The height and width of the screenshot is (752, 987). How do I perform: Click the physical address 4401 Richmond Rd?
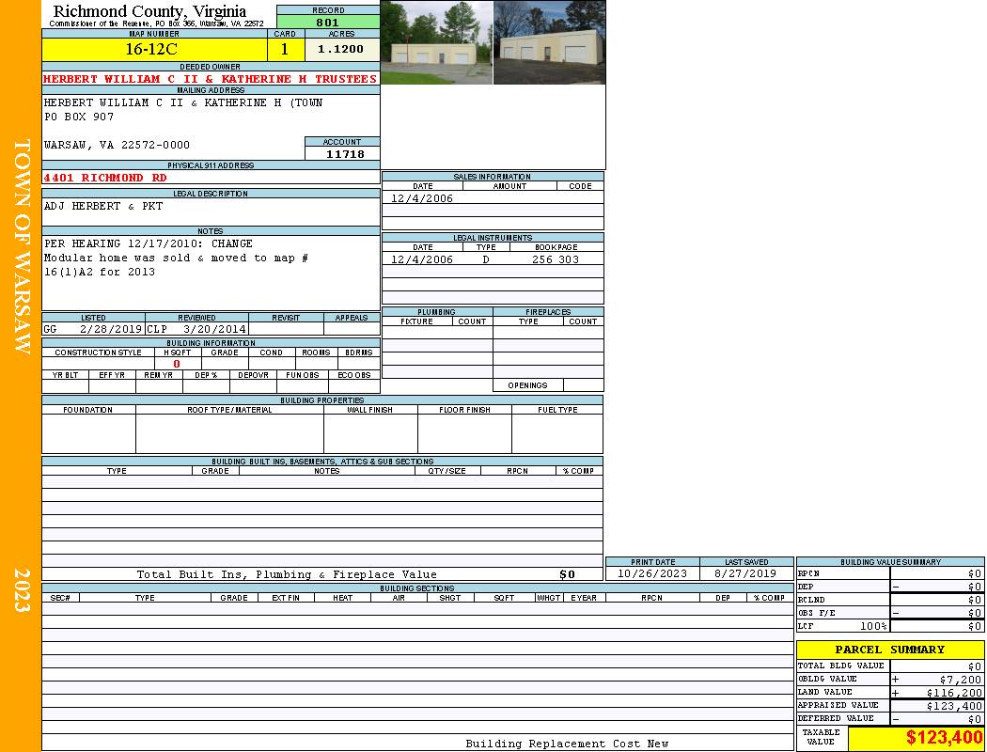[105, 178]
